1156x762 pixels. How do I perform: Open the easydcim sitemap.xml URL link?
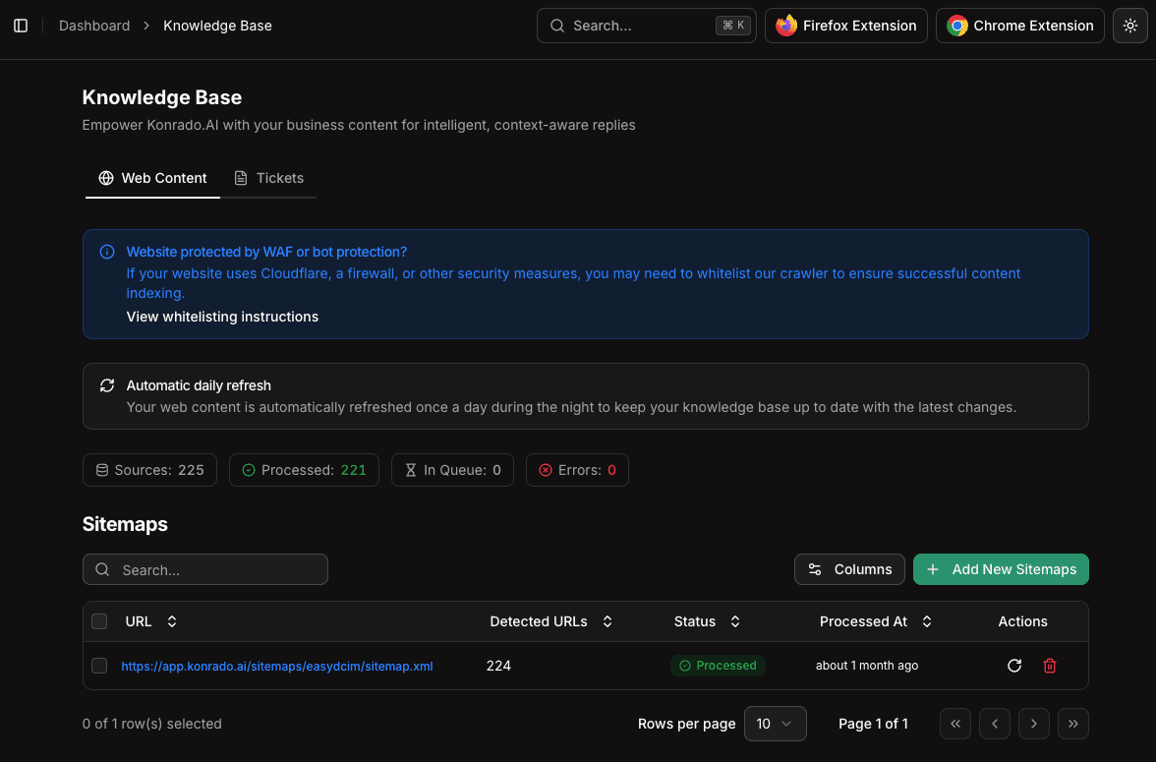click(276, 666)
